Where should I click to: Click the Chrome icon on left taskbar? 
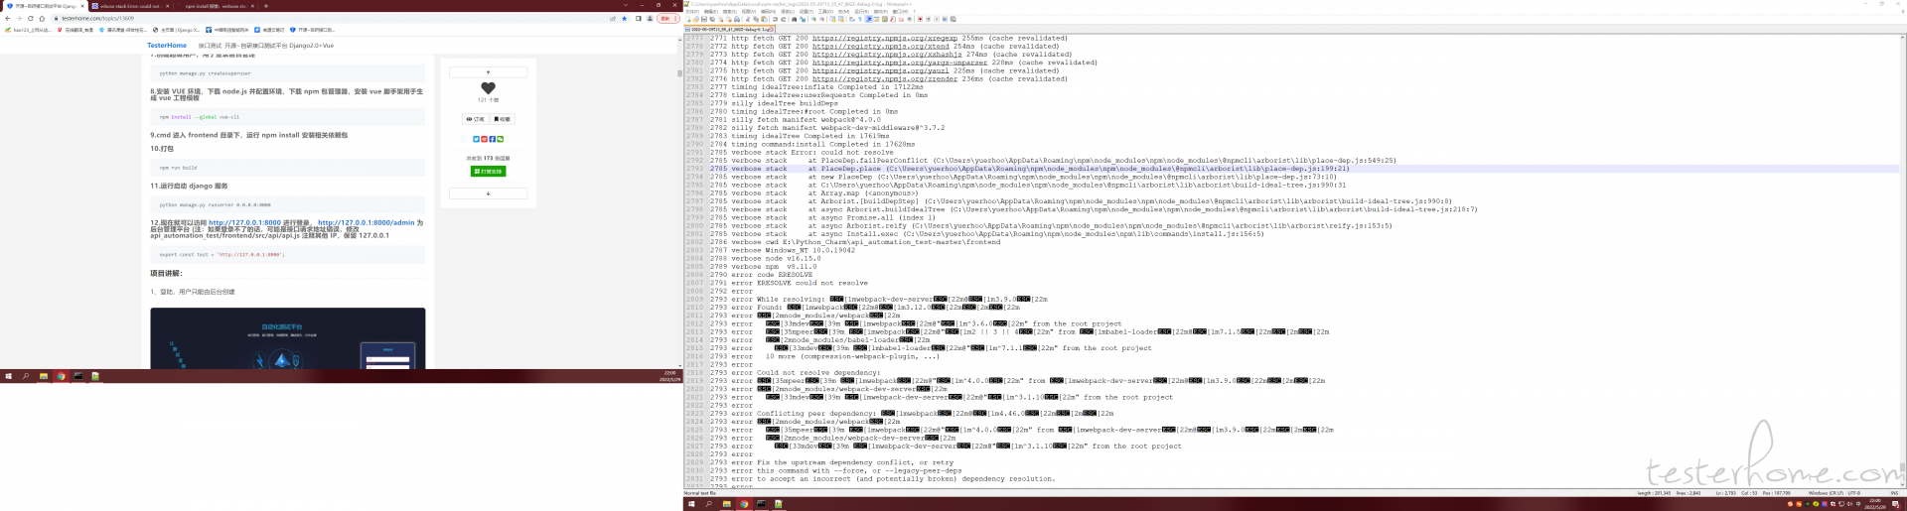[x=61, y=376]
